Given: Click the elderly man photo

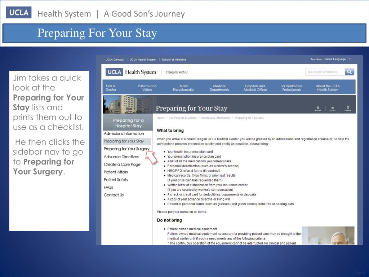Looking at the screenshot, I should 328,235.
